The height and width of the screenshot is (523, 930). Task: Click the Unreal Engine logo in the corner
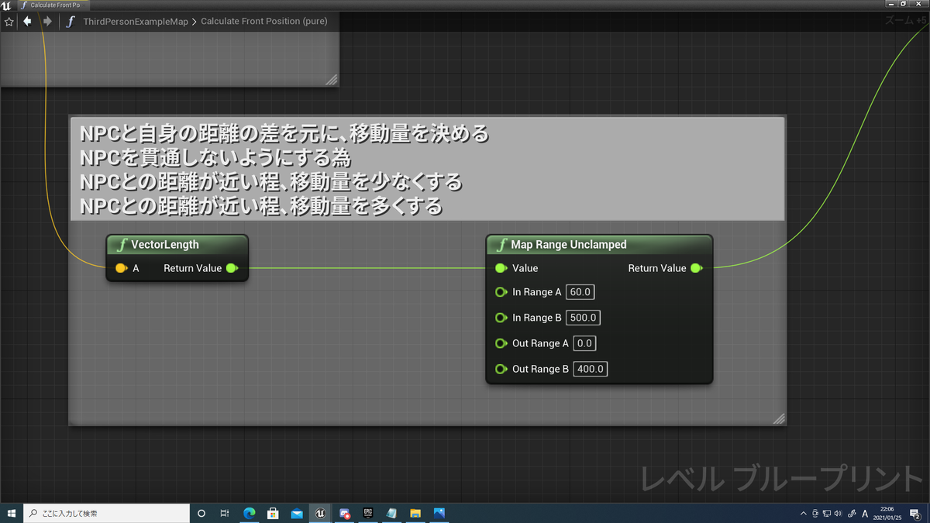click(8, 4)
